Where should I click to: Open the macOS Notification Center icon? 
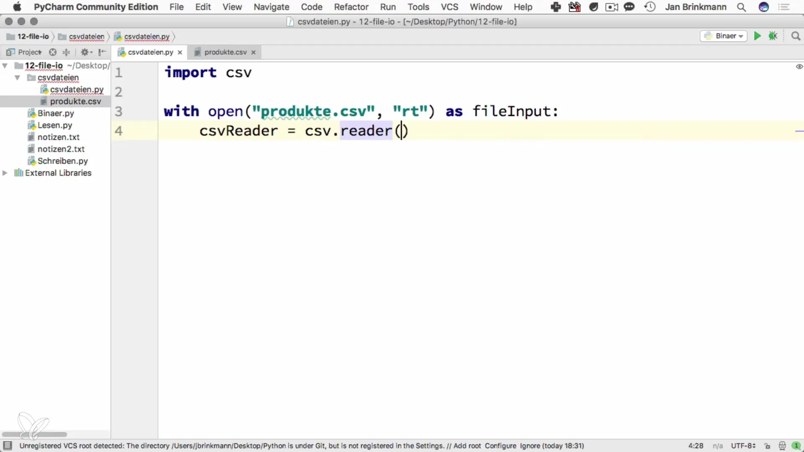[784, 7]
